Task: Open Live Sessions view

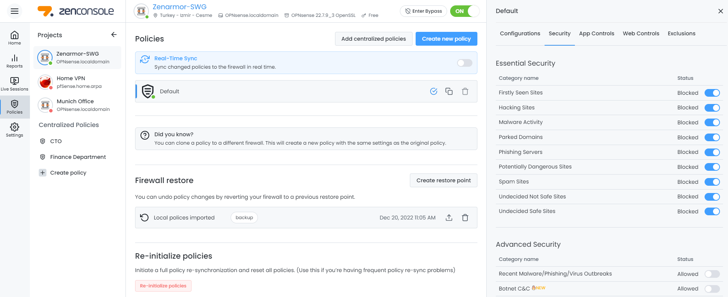Action: [15, 84]
